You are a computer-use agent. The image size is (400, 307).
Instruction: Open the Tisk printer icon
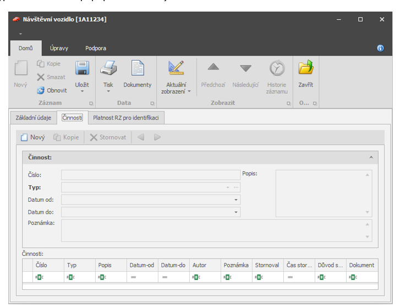pos(108,68)
